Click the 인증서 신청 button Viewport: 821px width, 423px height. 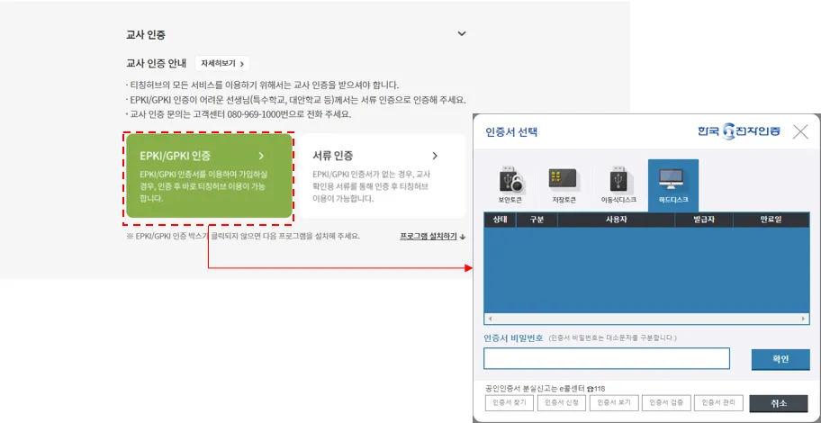pyautogui.click(x=563, y=402)
